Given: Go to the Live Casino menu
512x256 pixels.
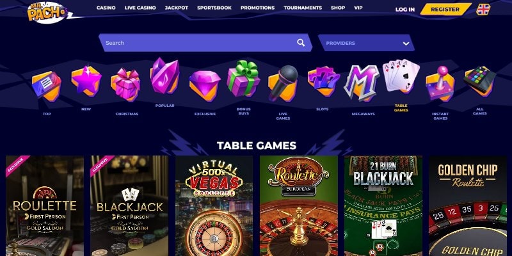Looking at the screenshot, I should click(x=140, y=8).
